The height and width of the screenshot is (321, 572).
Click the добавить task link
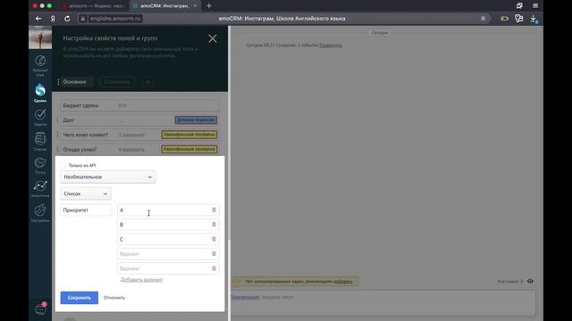343,282
